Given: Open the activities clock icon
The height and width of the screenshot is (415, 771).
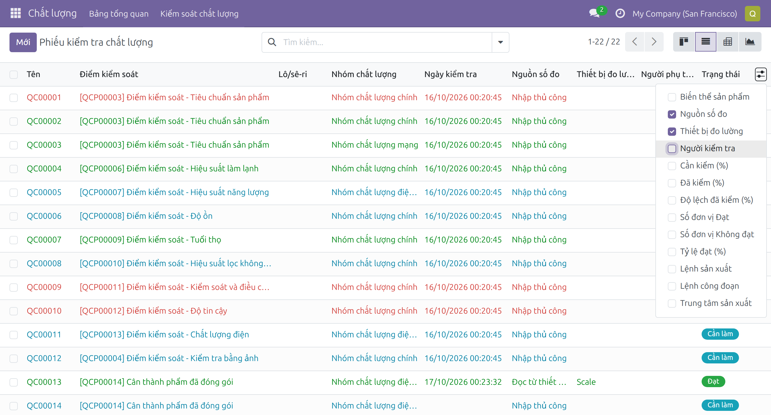Looking at the screenshot, I should 620,13.
